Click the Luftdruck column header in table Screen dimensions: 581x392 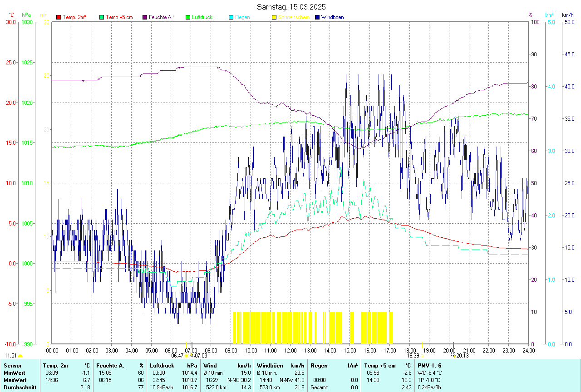coord(162,366)
